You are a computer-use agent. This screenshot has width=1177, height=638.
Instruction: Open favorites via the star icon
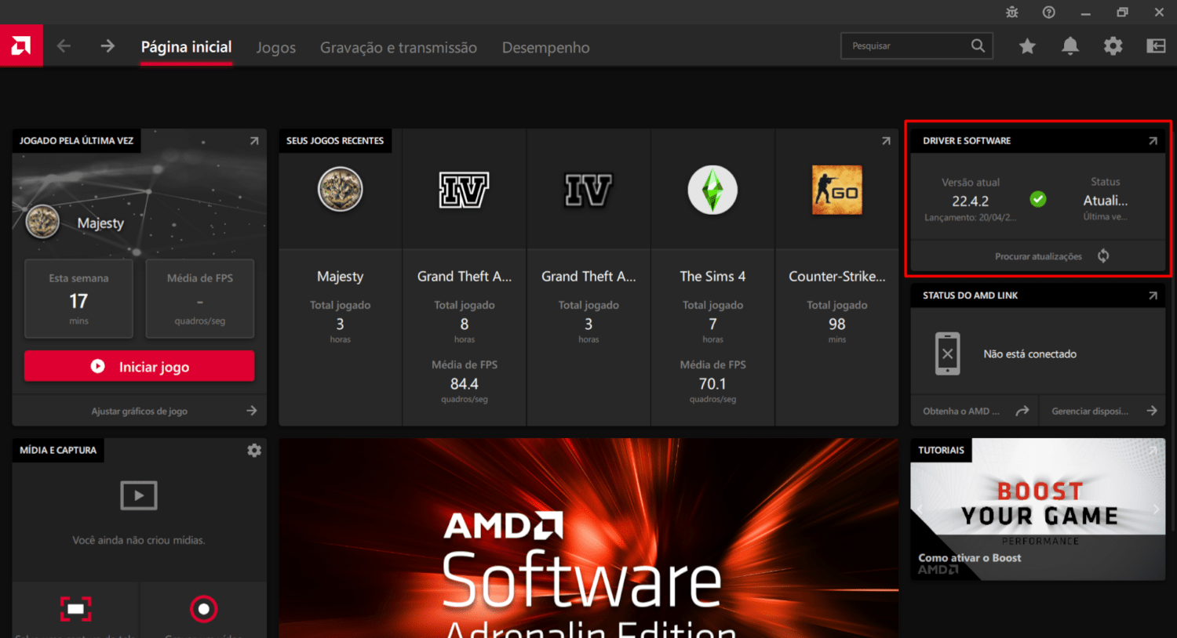pos(1026,46)
